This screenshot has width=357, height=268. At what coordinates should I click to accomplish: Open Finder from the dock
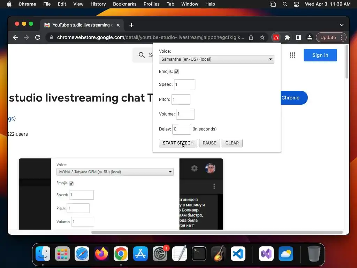tap(43, 254)
